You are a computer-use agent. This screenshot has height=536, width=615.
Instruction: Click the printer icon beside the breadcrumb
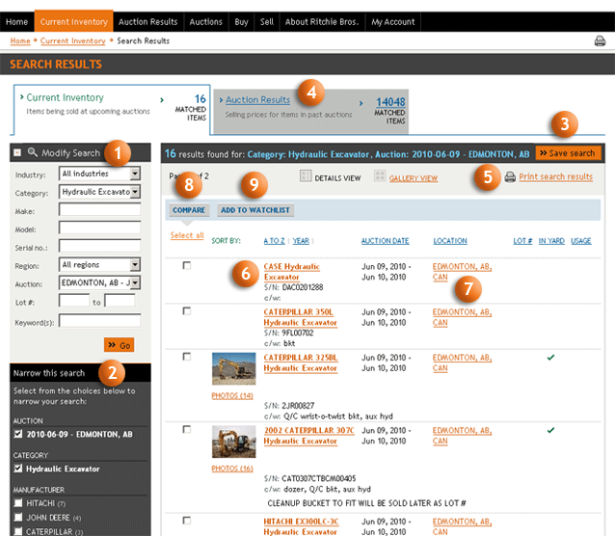point(600,40)
